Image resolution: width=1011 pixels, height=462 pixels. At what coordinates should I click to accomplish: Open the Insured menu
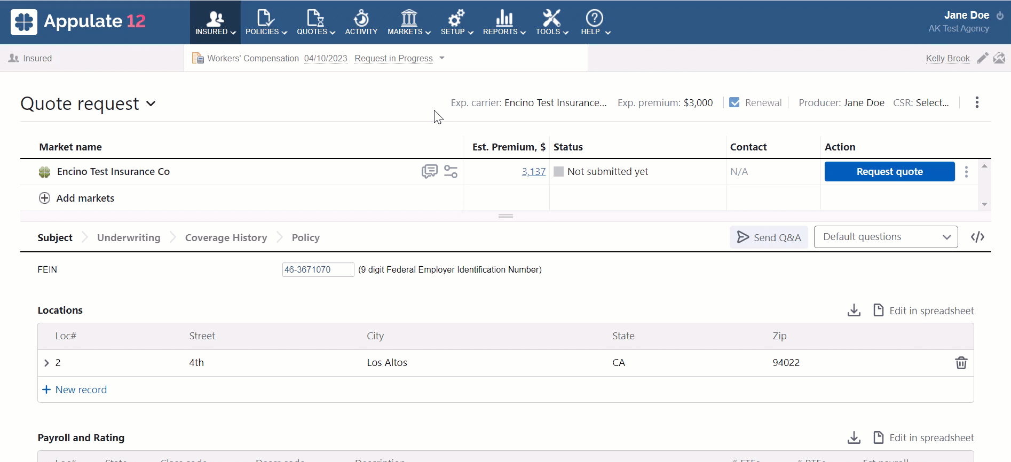(215, 22)
